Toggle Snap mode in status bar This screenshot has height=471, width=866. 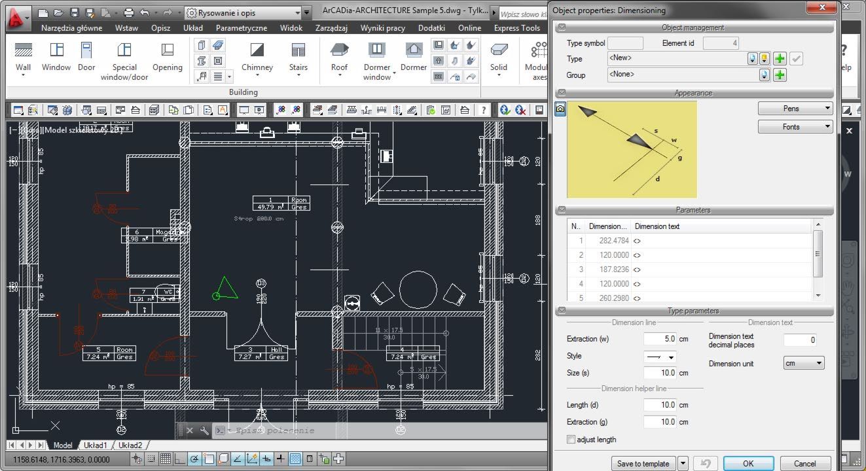[151, 459]
